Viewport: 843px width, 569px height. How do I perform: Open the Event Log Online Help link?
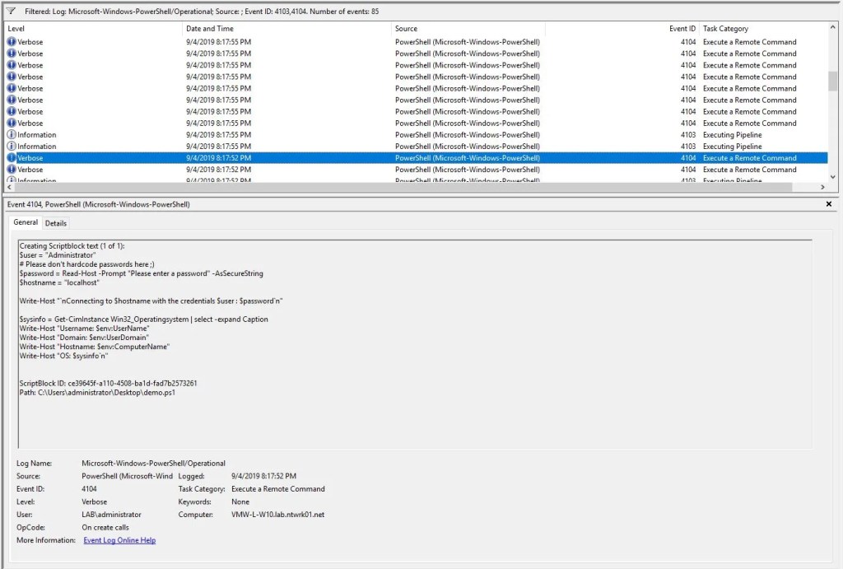(119, 540)
